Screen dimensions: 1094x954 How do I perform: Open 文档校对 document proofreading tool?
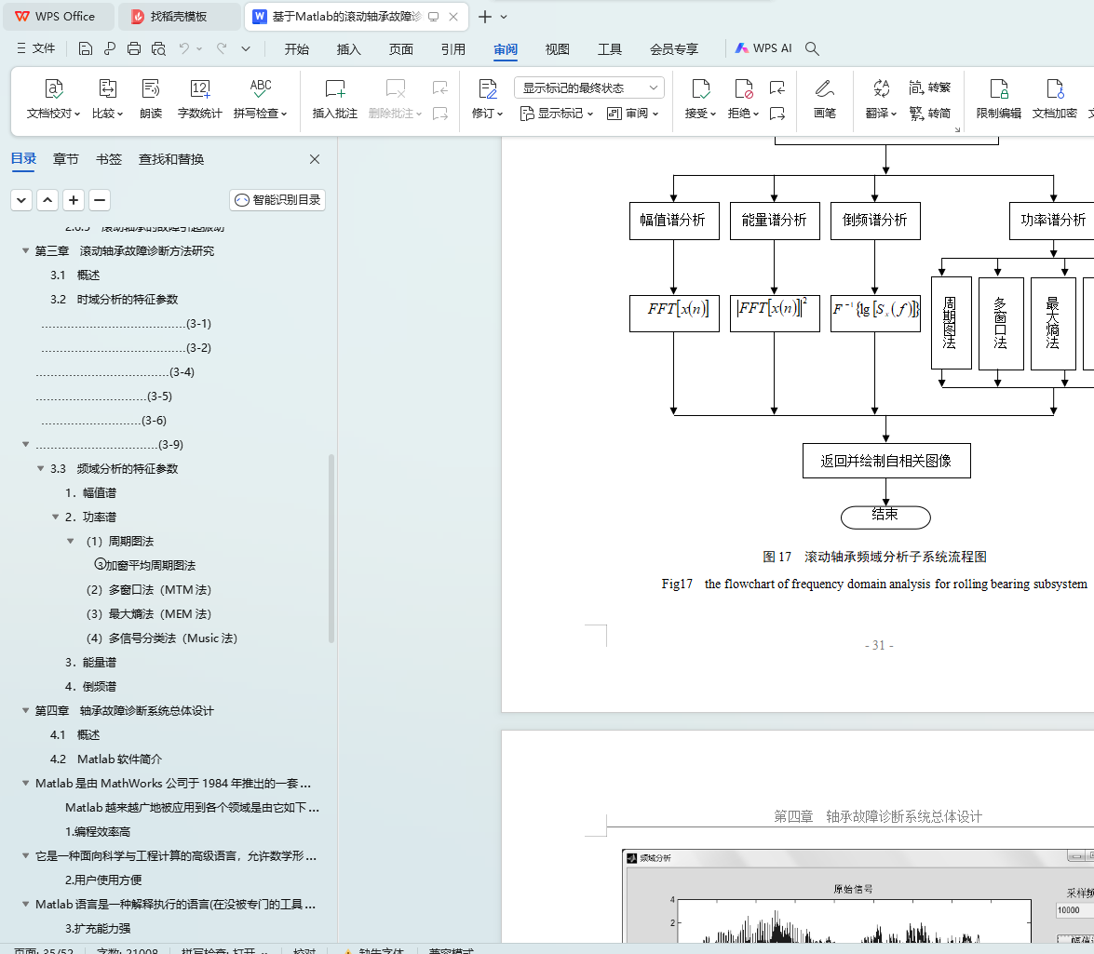pyautogui.click(x=54, y=99)
